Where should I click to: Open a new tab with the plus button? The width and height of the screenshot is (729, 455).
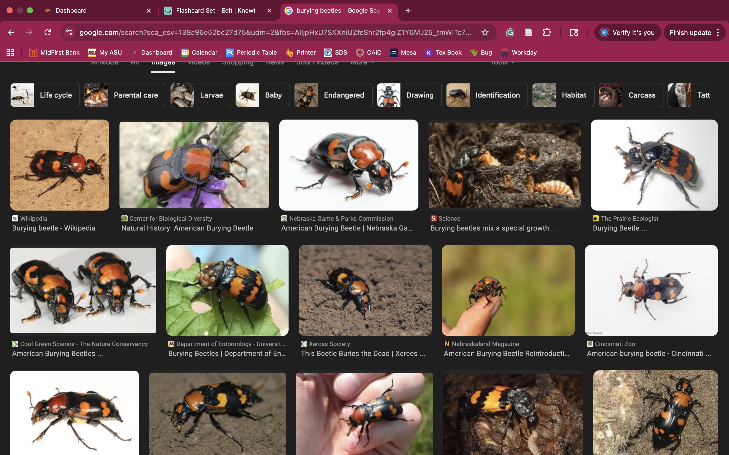[x=408, y=11]
